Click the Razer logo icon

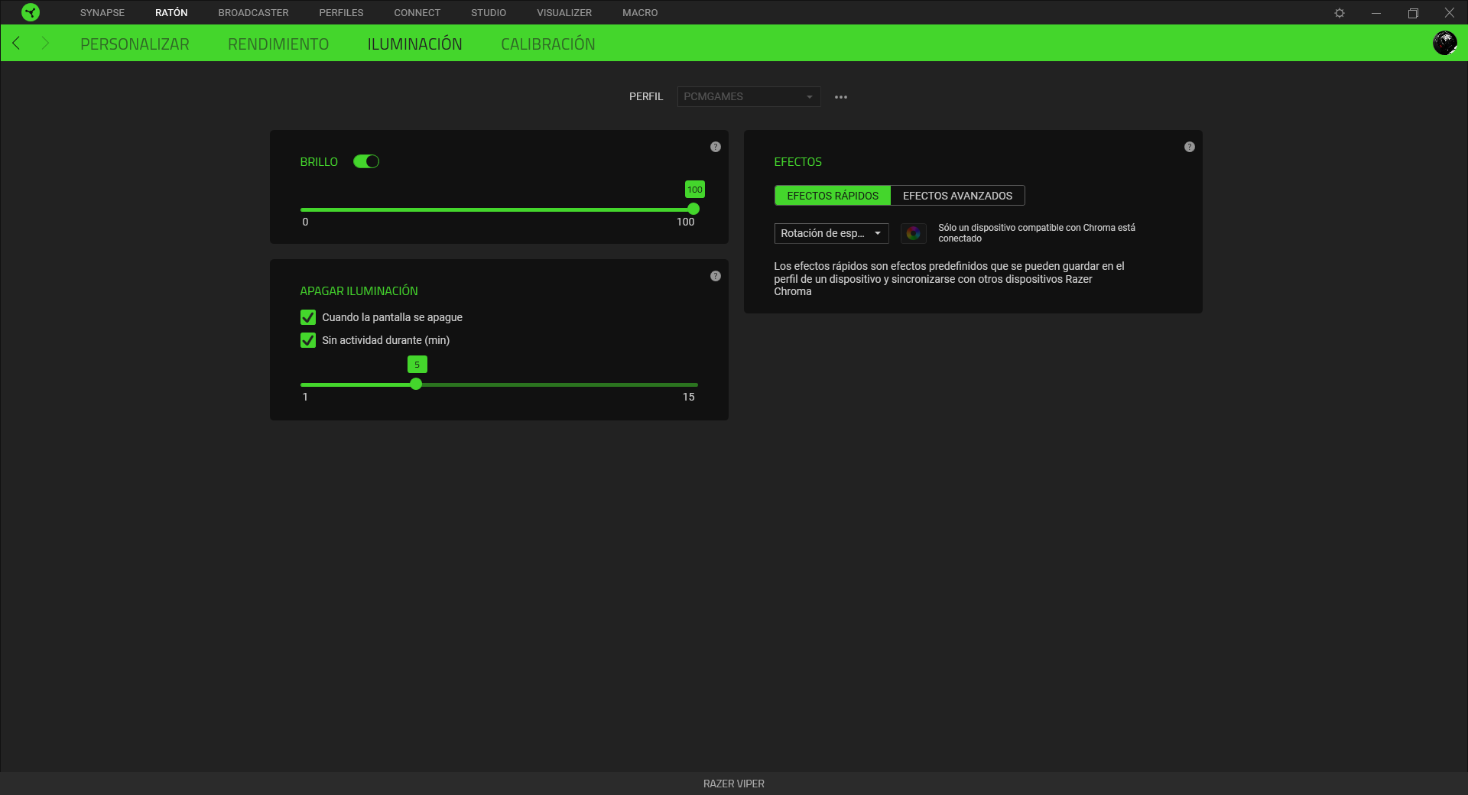[31, 12]
